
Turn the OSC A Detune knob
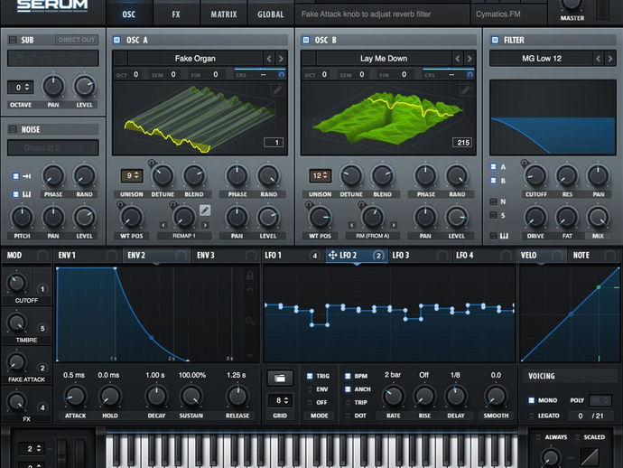[x=163, y=175]
